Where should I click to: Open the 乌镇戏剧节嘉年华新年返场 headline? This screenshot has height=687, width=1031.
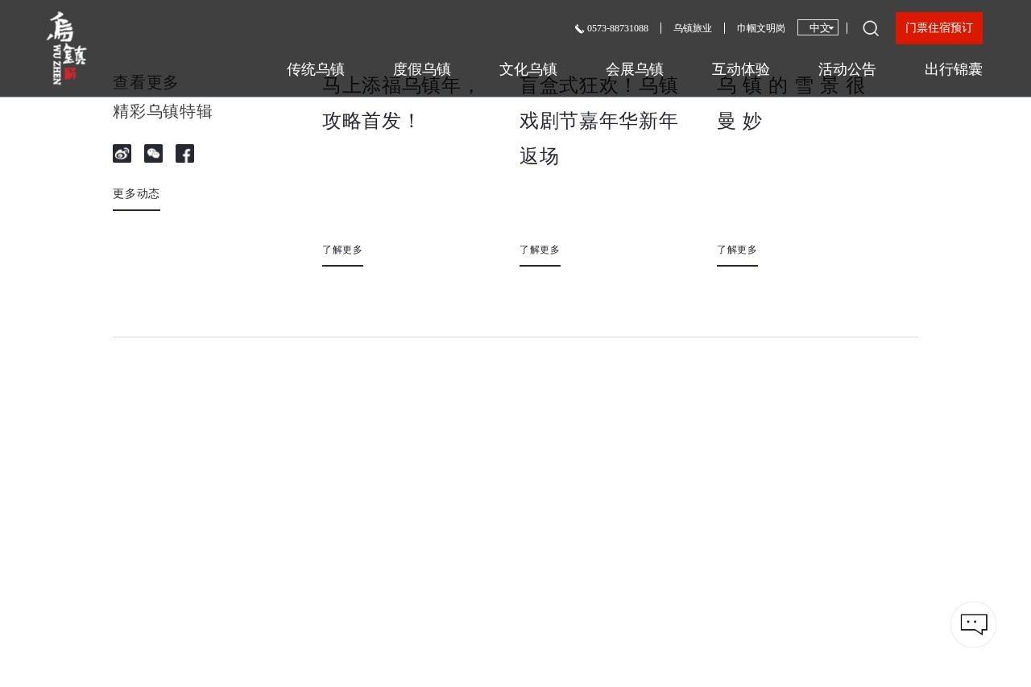pos(599,121)
